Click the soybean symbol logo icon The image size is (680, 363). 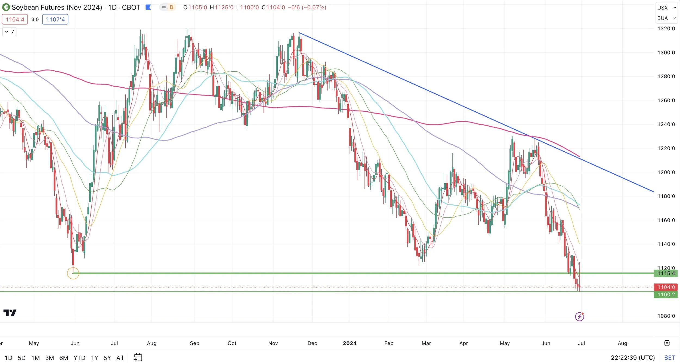point(6,7)
